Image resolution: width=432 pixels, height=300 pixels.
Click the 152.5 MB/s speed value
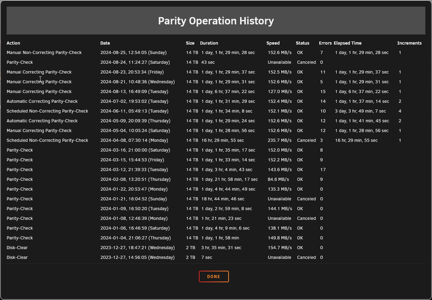(280, 72)
